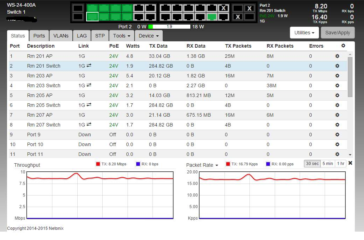Screen dimensions: 364x240
Task: Set graph interval to 1 hr
Action: 340,164
